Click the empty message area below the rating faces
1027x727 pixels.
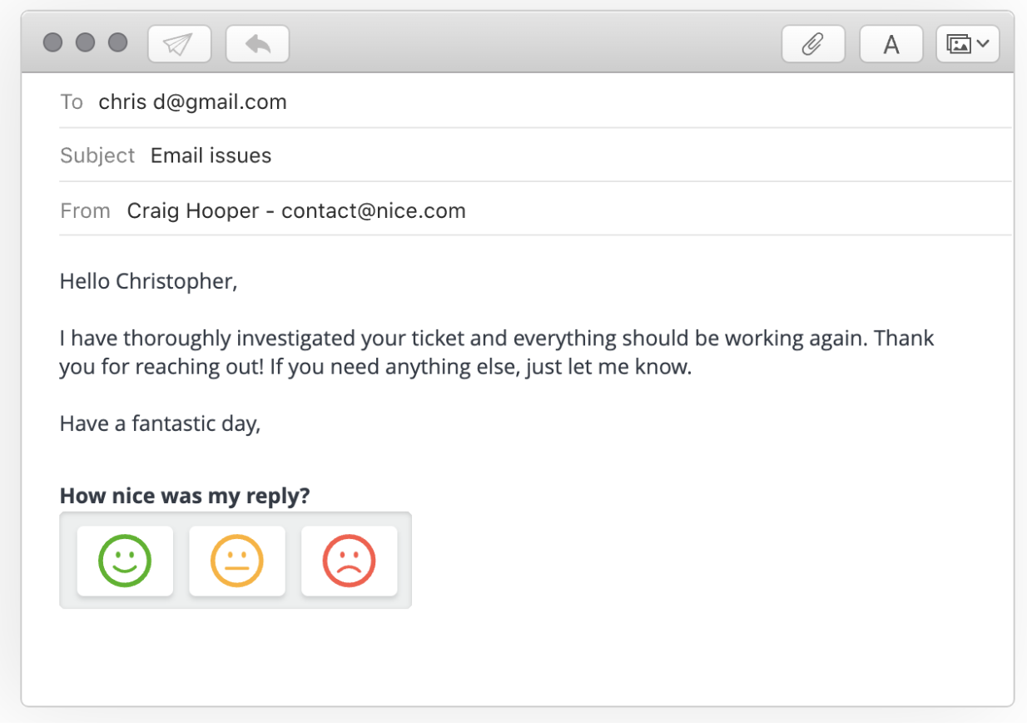(x=516, y=657)
